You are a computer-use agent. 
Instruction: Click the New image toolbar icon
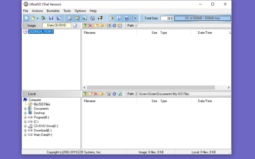coord(26,18)
